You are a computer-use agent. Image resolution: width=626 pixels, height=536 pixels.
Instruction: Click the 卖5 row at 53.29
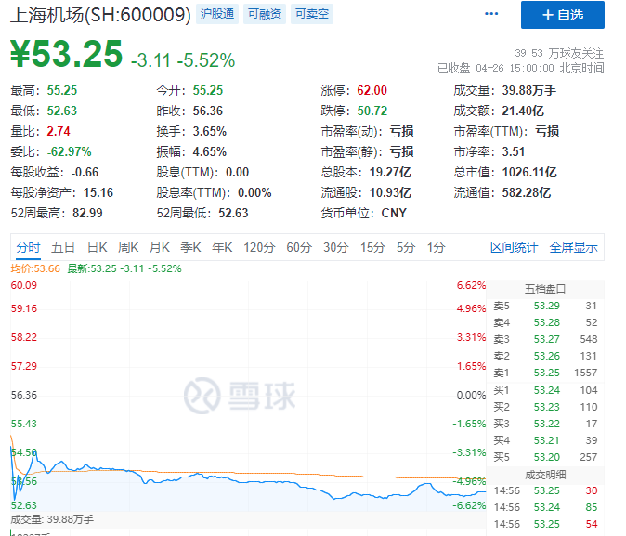pyautogui.click(x=545, y=306)
